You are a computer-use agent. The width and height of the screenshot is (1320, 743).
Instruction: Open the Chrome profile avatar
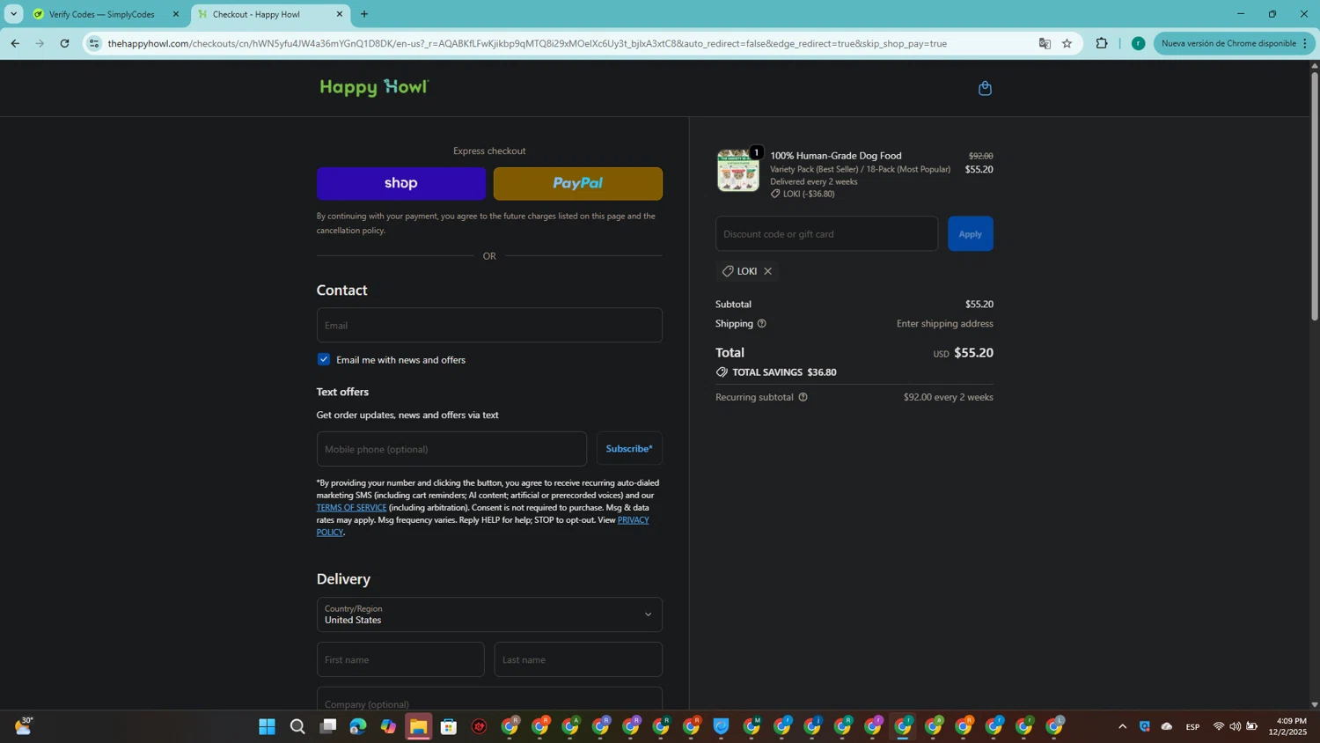(1138, 43)
